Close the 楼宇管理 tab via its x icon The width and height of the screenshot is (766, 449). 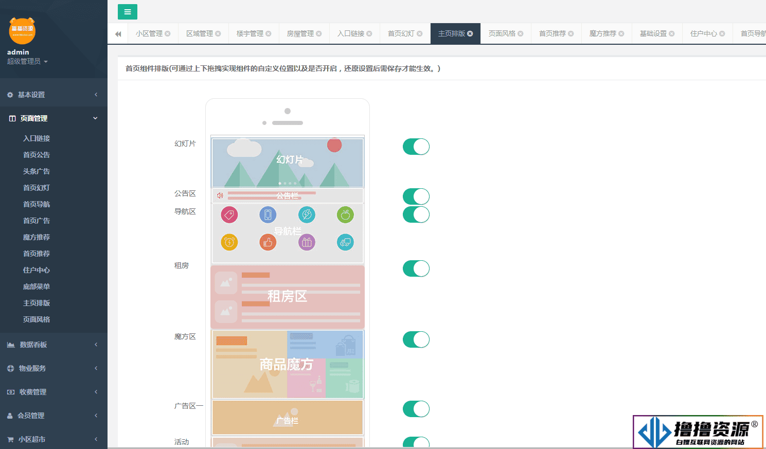(269, 33)
